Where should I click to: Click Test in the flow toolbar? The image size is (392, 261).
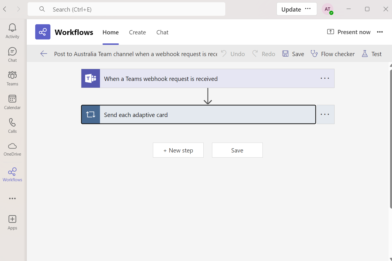point(372,54)
